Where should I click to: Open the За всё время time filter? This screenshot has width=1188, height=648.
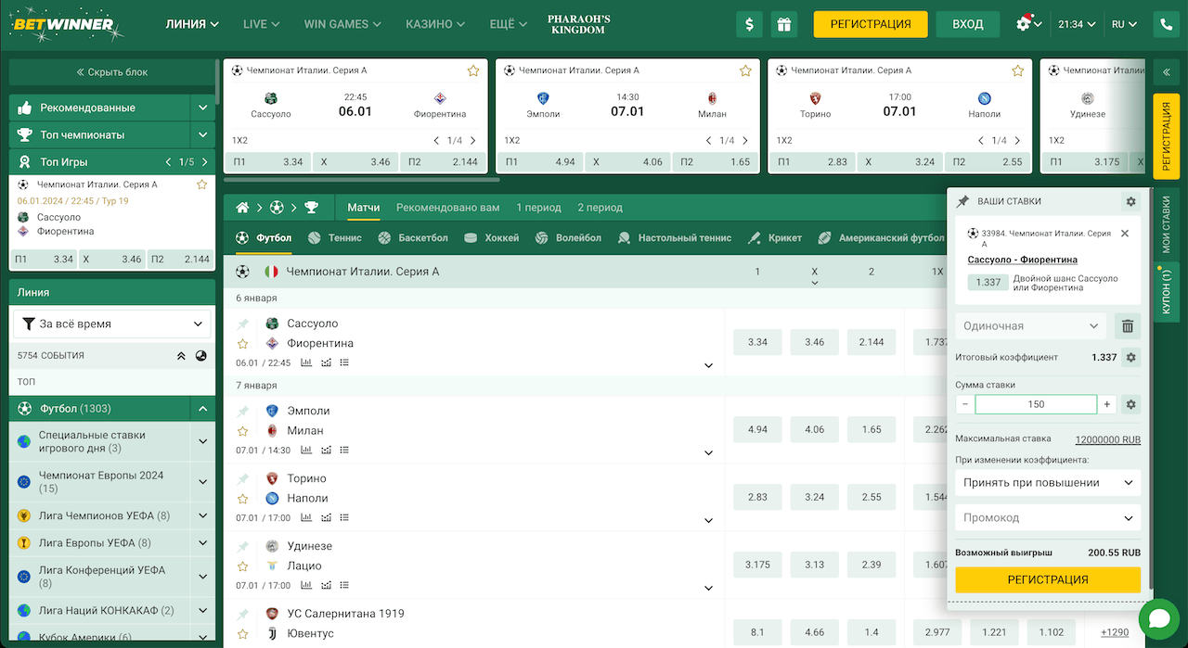click(x=111, y=324)
